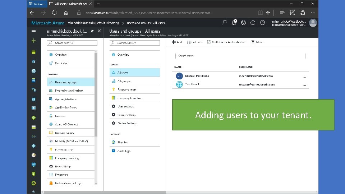Open App registrations
This screenshot has height=194, width=345.
click(x=71, y=99)
